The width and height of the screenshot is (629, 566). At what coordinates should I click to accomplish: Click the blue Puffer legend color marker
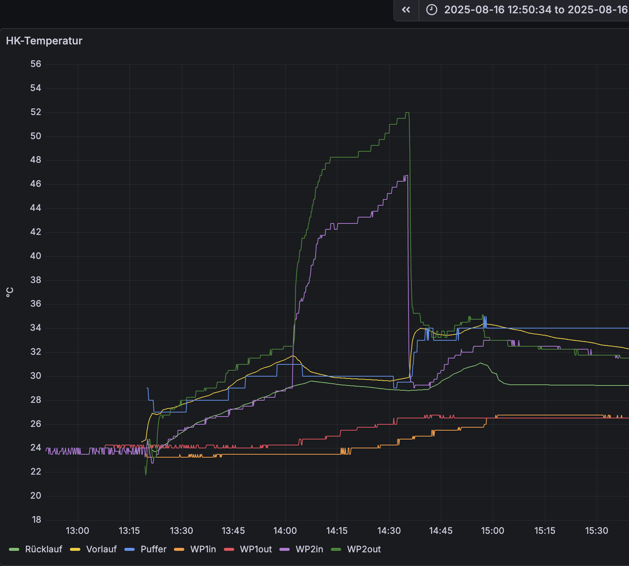[129, 549]
